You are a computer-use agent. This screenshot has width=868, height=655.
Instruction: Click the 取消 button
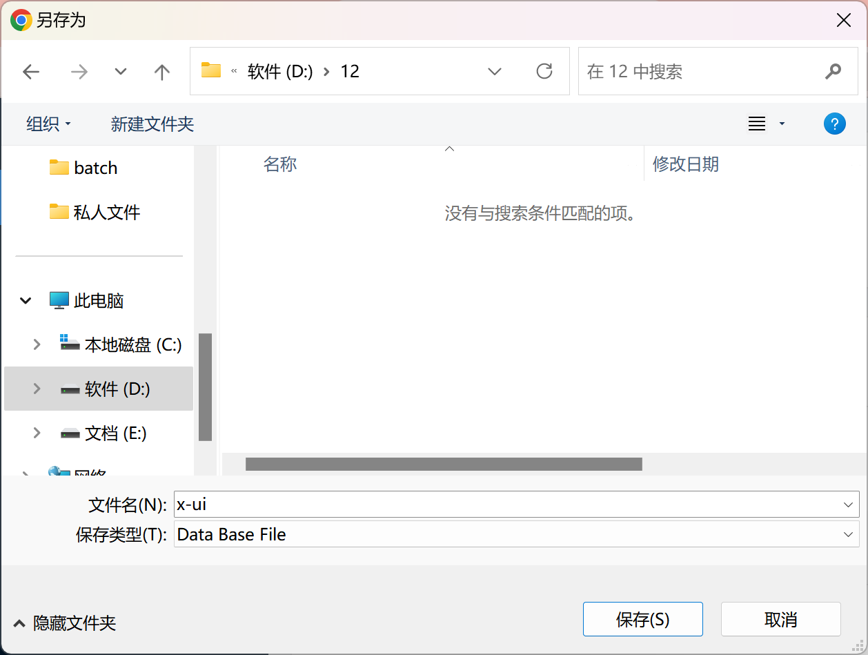tap(780, 619)
